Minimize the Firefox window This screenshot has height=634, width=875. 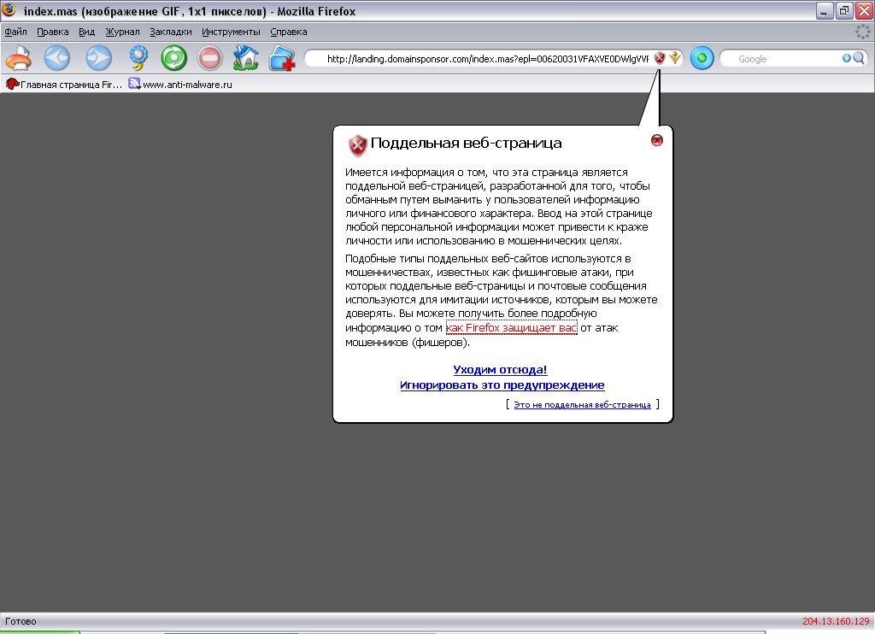point(825,10)
